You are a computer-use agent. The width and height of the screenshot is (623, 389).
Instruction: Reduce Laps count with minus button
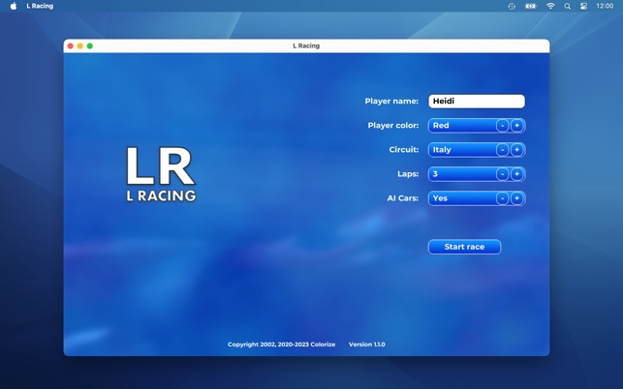[x=502, y=174]
